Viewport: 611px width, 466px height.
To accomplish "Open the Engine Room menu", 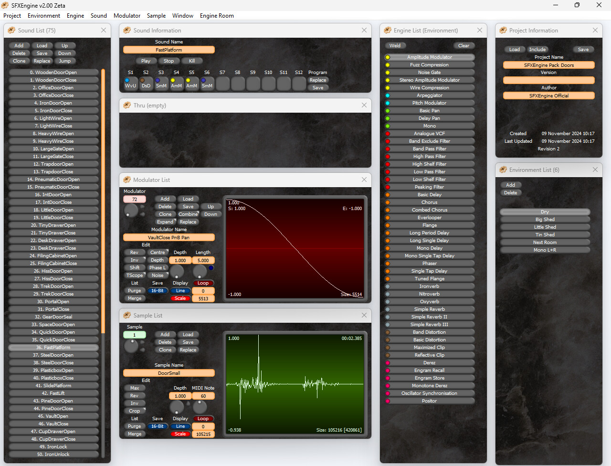I will point(217,15).
